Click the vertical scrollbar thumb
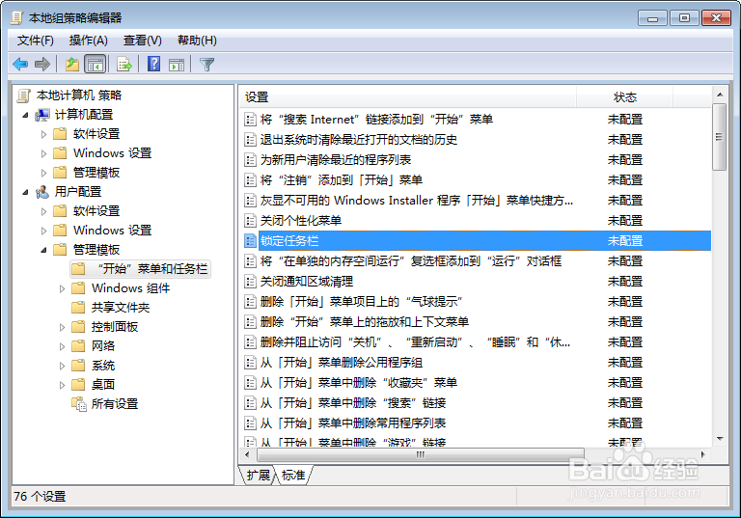Viewport: 741px width, 518px height. tap(719, 137)
